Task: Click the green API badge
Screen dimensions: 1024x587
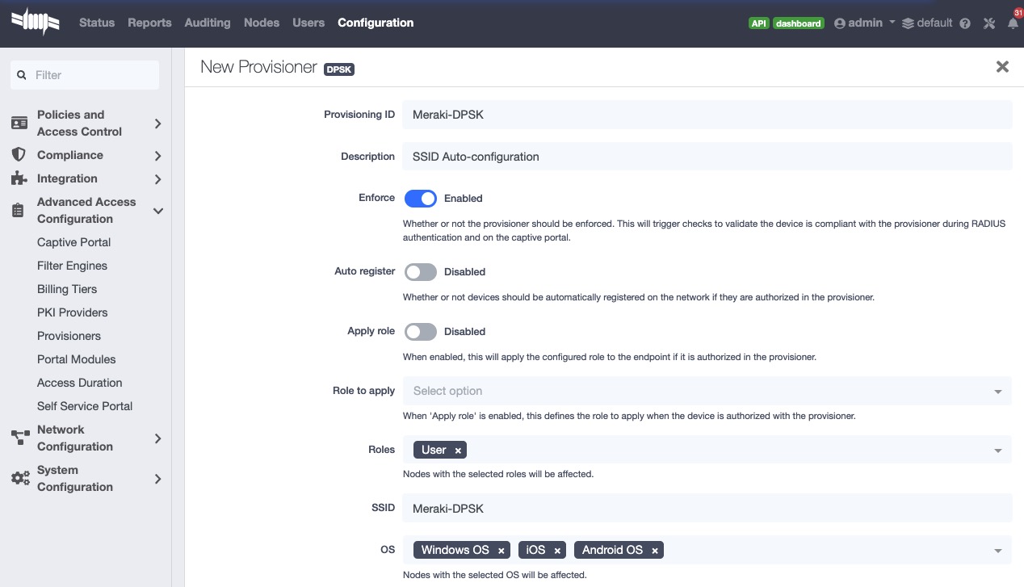Action: coord(758,23)
